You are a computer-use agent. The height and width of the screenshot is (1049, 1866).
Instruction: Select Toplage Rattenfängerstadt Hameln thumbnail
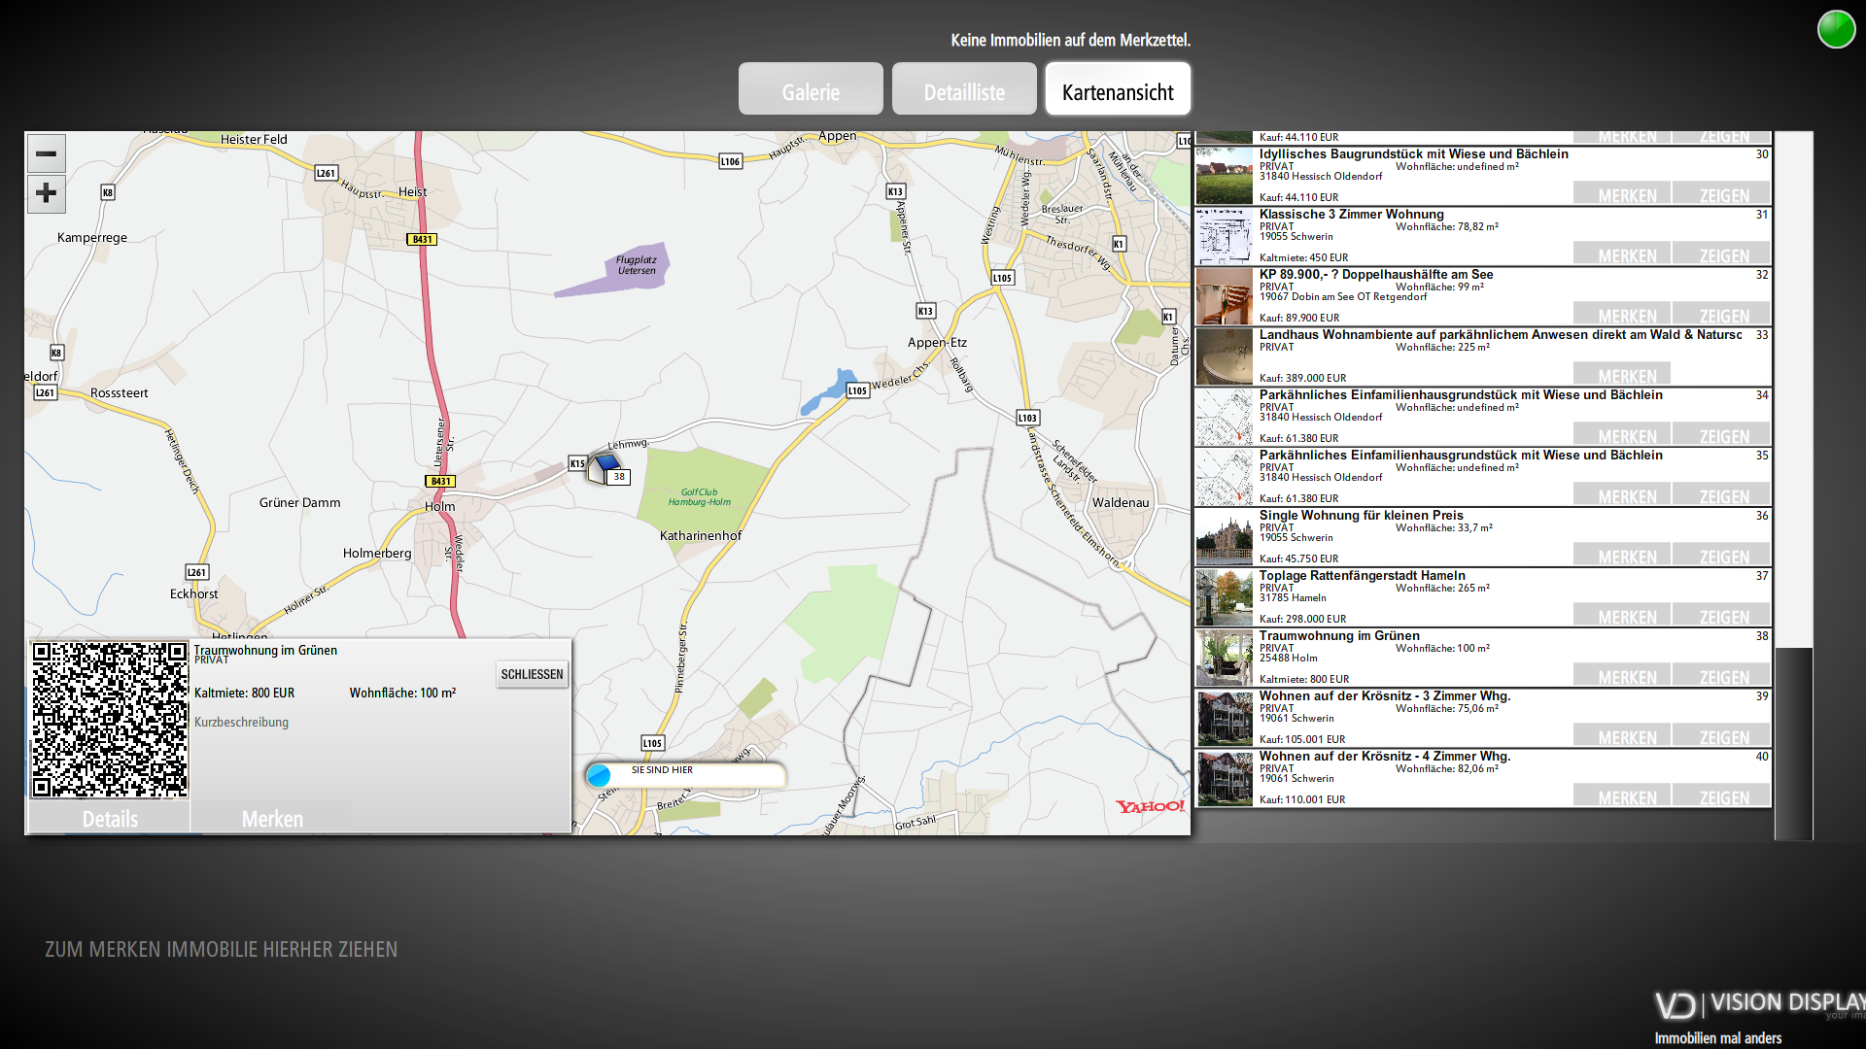pos(1224,597)
